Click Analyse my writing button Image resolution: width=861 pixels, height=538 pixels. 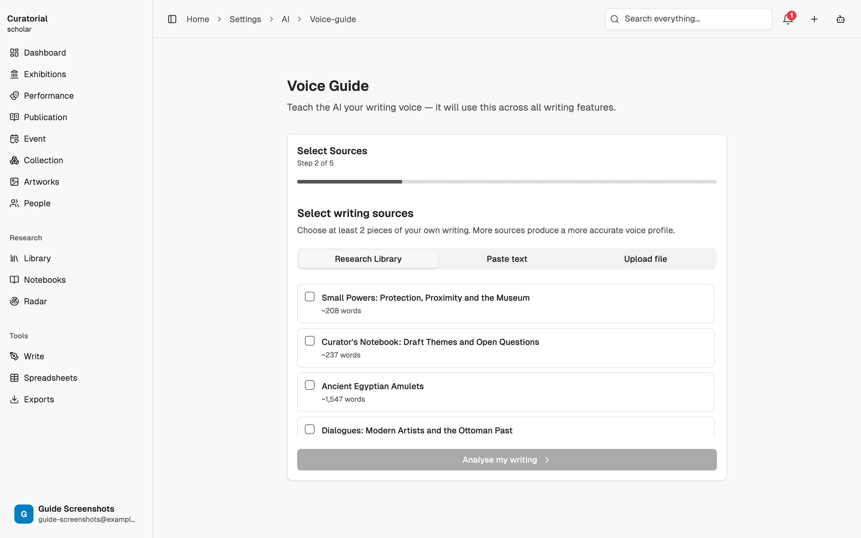[507, 460]
